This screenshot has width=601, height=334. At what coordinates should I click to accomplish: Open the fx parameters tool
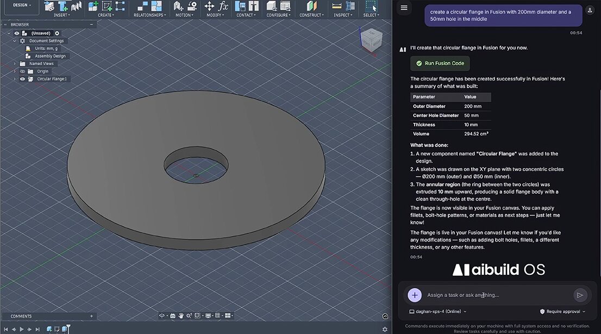[223, 6]
